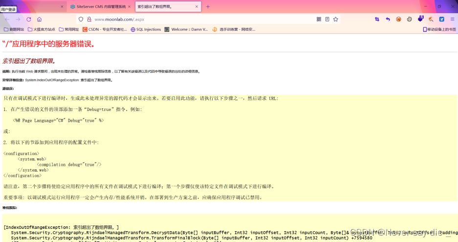The width and height of the screenshot is (458, 242).
Task: Click the tracking protection shield icon
Action: coord(81,19)
